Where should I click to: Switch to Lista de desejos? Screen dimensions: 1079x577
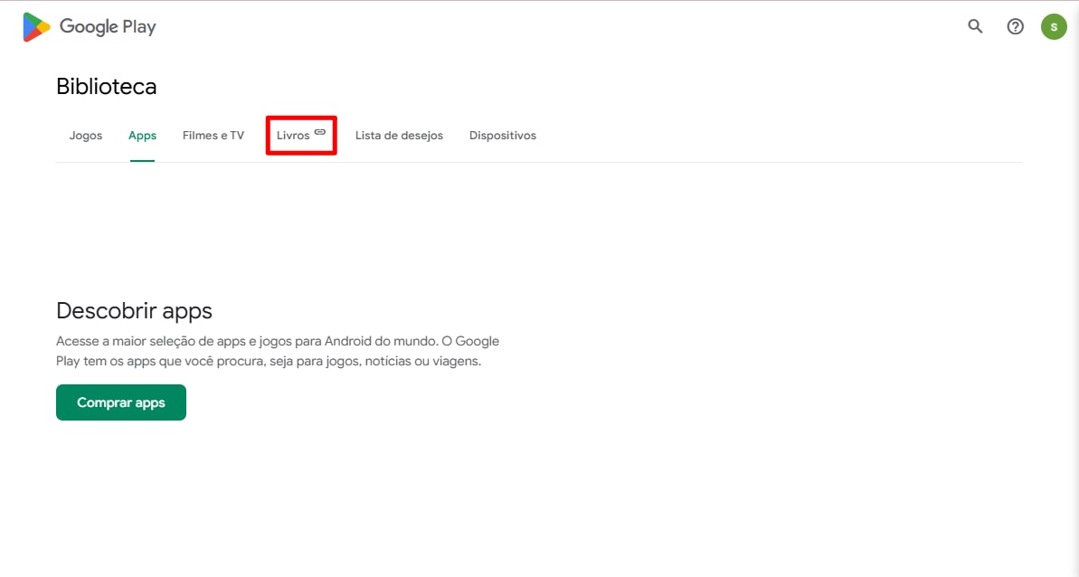399,135
